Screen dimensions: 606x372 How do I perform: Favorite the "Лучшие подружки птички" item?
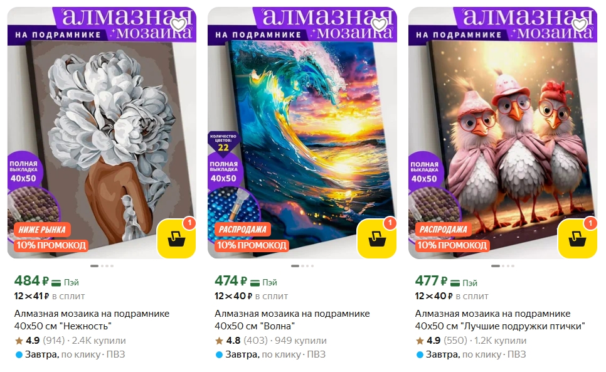(580, 24)
